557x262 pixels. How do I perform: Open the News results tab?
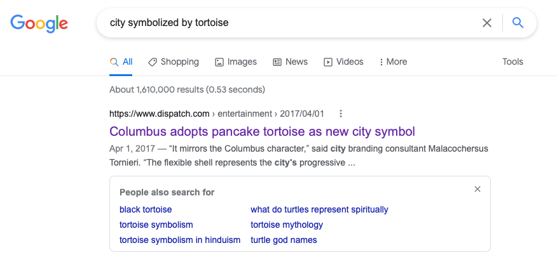pyautogui.click(x=290, y=62)
